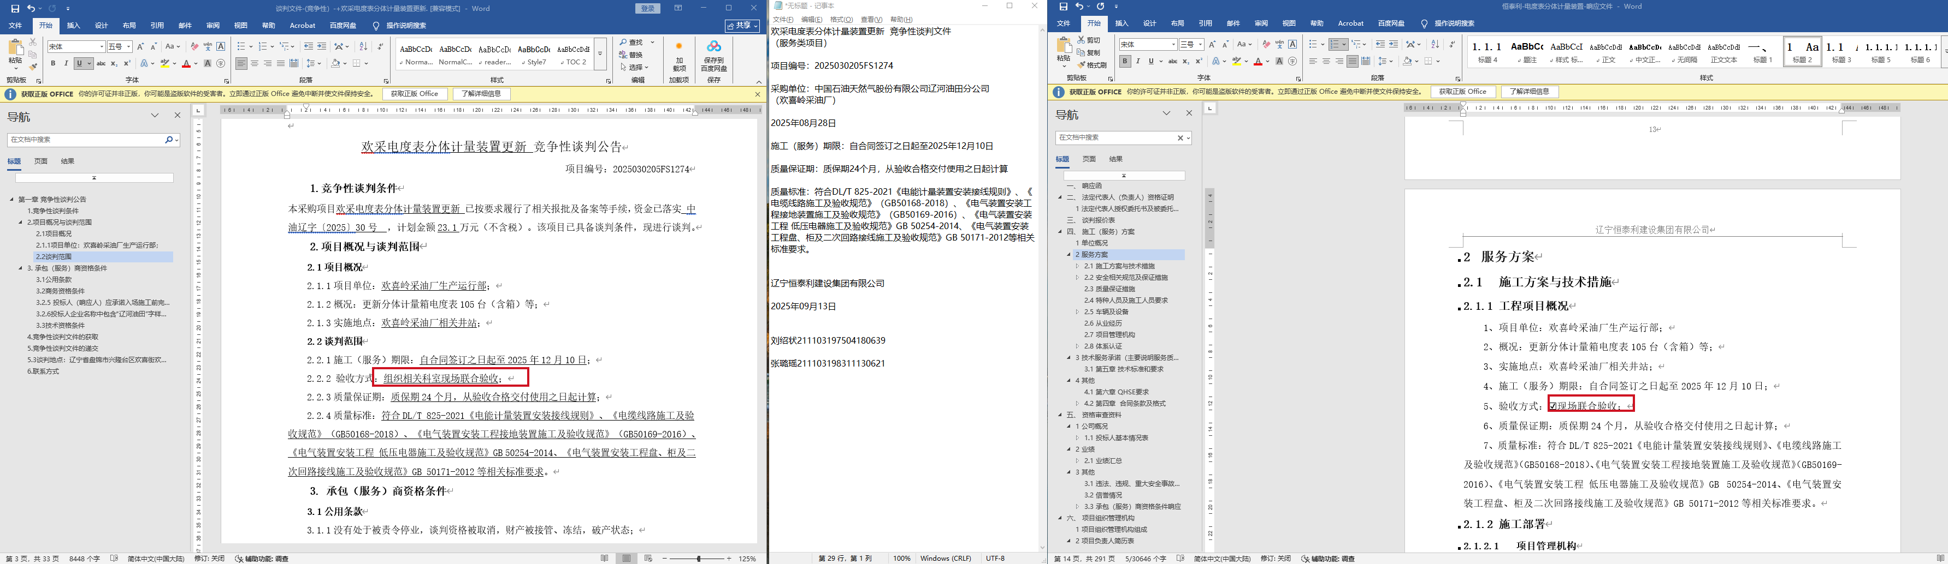
Task: Switch to the 页面 tab in the left navigation pane
Action: 41,161
